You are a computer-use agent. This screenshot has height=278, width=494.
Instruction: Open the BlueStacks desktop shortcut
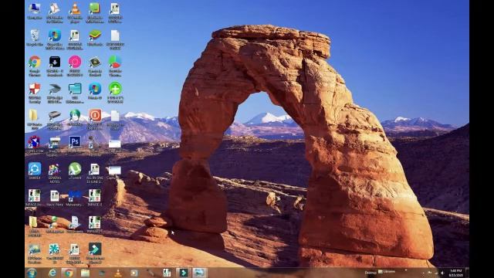coord(95,38)
